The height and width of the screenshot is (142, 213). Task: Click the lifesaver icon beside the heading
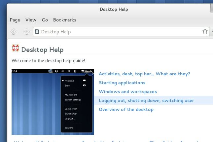(16, 49)
